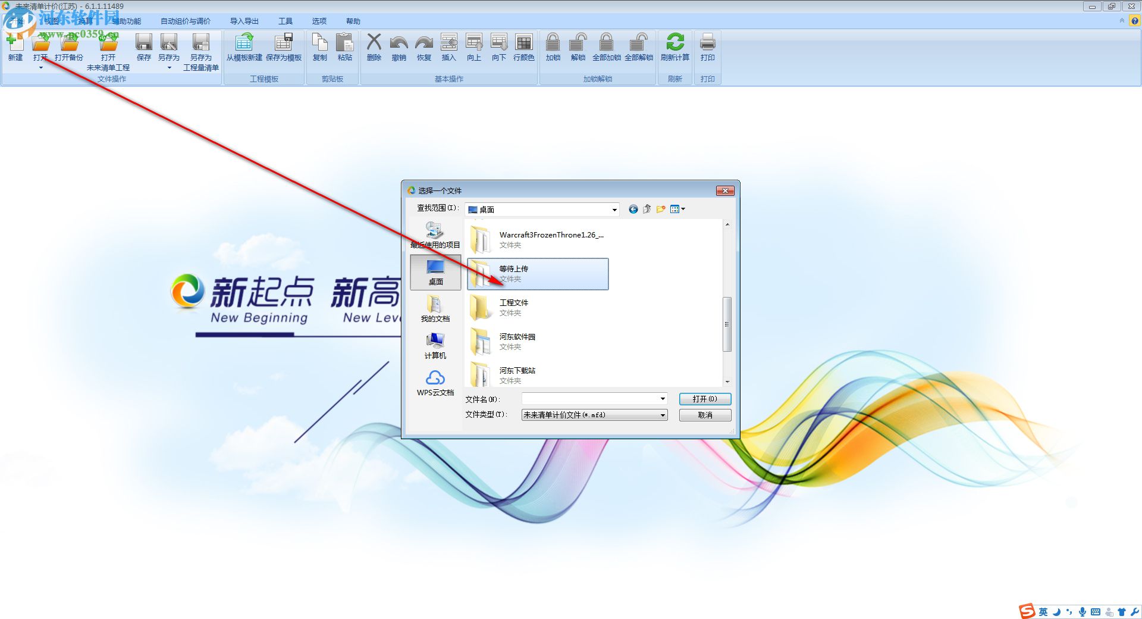Go back in the file dialog
This screenshot has width=1142, height=619.
coord(633,209)
